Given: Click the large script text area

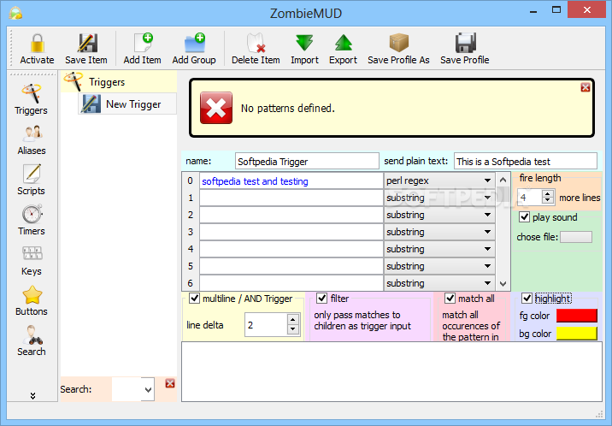Looking at the screenshot, I should pyautogui.click(x=391, y=372).
